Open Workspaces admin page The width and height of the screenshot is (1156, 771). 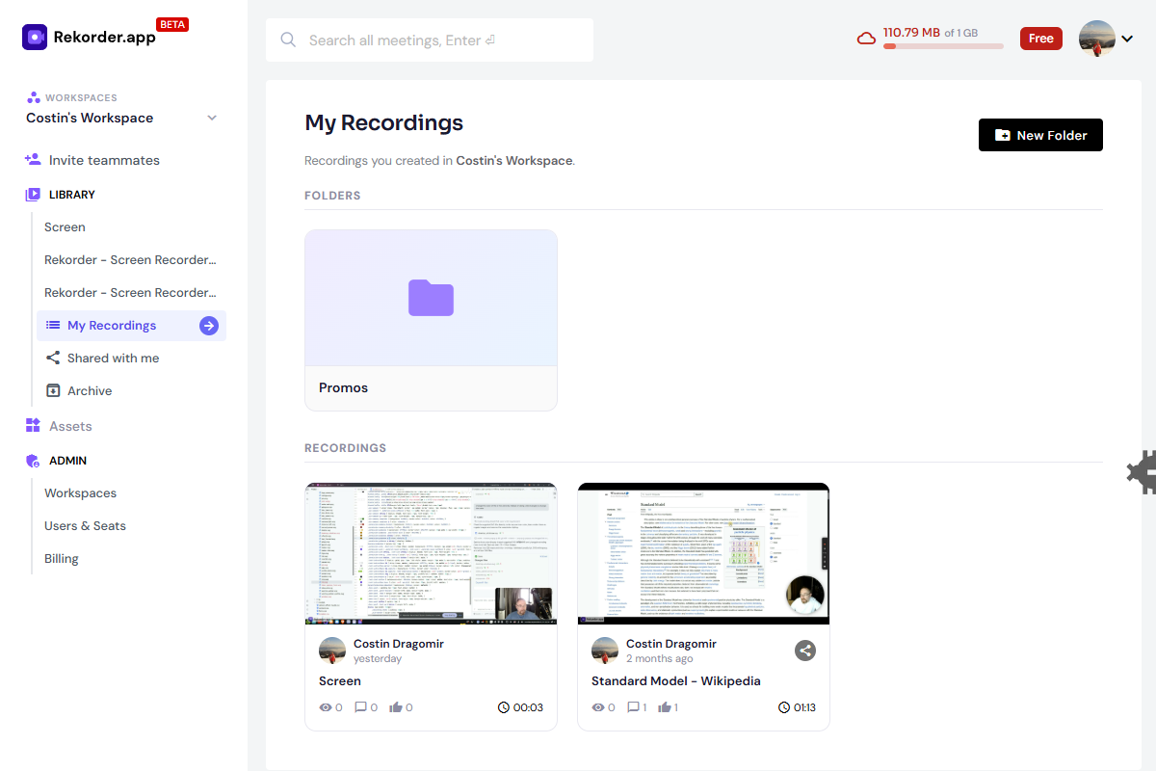pos(80,493)
